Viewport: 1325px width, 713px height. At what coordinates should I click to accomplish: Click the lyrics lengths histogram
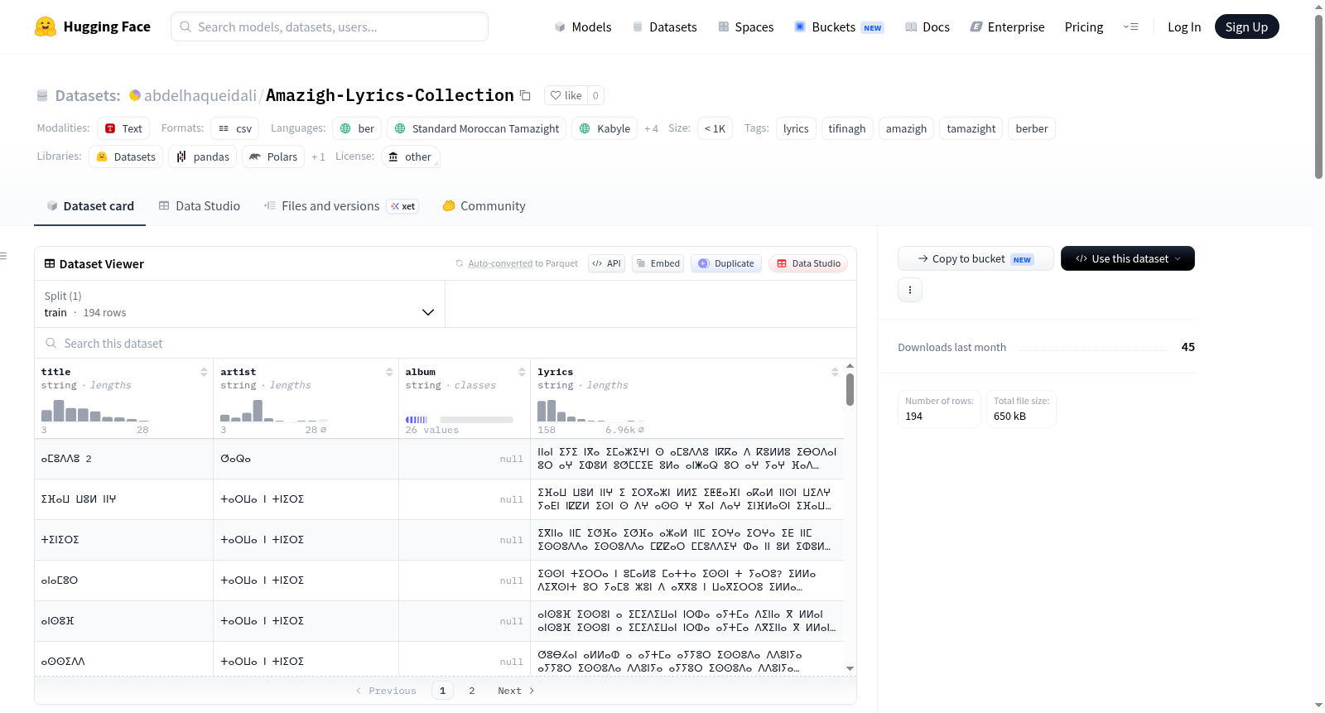coord(591,411)
